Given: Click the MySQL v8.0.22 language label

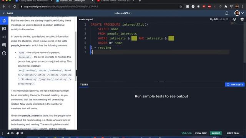Looking at the screenshot, I should point(219,20).
